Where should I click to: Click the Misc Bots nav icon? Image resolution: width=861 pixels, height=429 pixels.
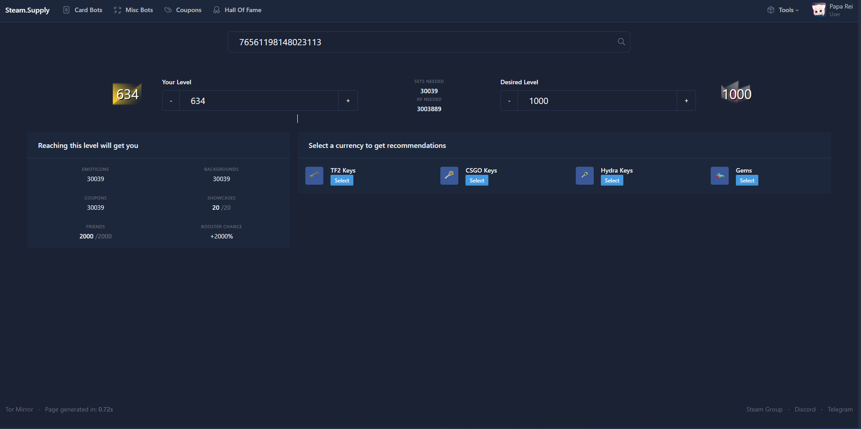[117, 10]
